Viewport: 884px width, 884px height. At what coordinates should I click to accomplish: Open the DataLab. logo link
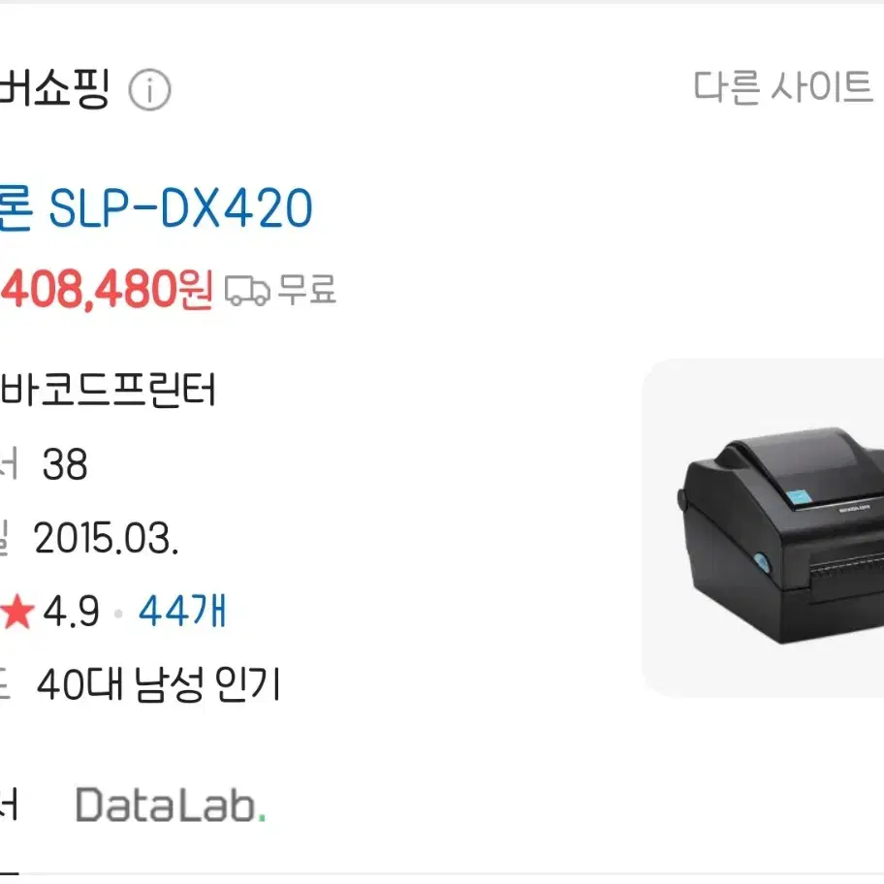coord(171,805)
